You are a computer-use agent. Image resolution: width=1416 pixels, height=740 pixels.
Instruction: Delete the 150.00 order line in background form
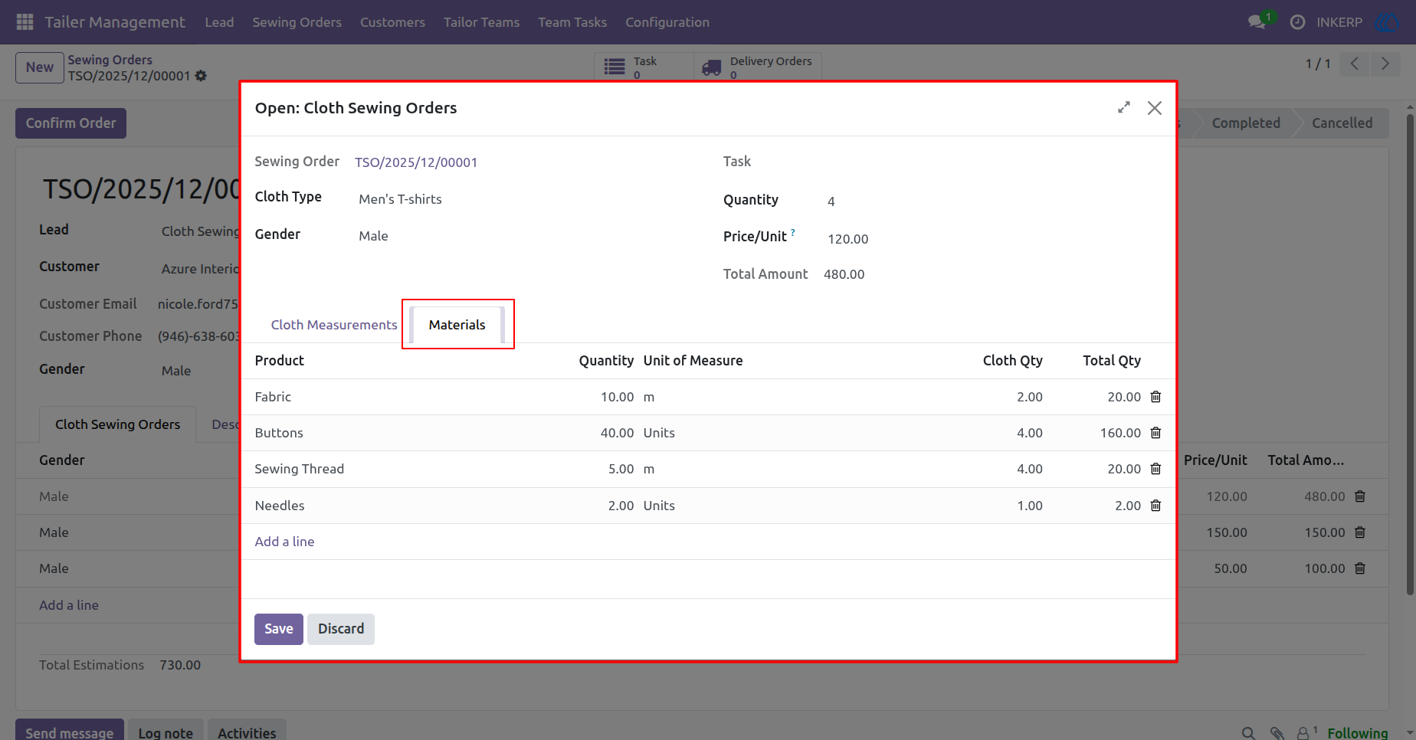coord(1360,532)
